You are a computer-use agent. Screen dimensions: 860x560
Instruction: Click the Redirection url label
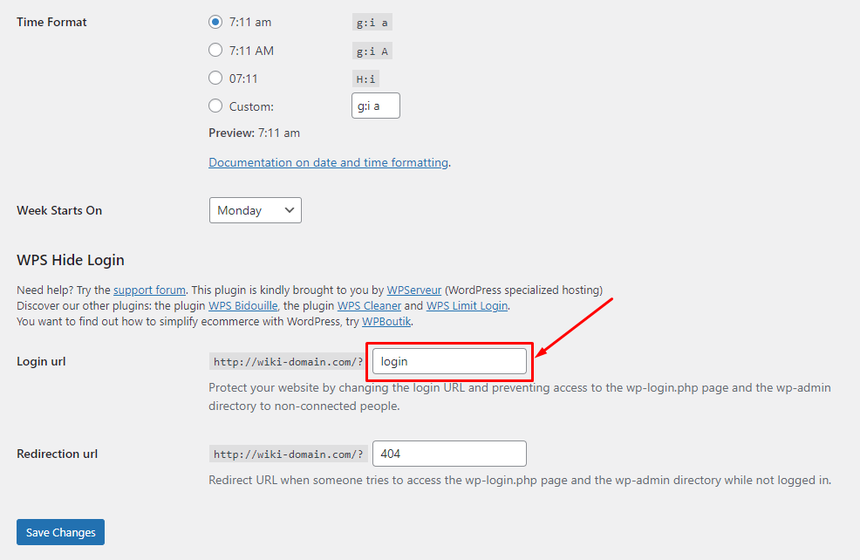57,454
